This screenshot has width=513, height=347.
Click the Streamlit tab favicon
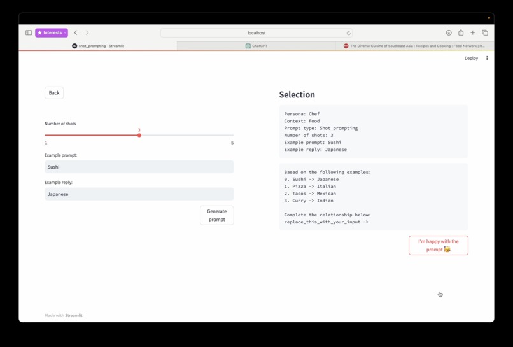pyautogui.click(x=74, y=46)
